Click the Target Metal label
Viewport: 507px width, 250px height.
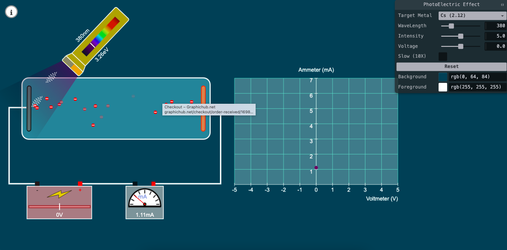pos(415,16)
